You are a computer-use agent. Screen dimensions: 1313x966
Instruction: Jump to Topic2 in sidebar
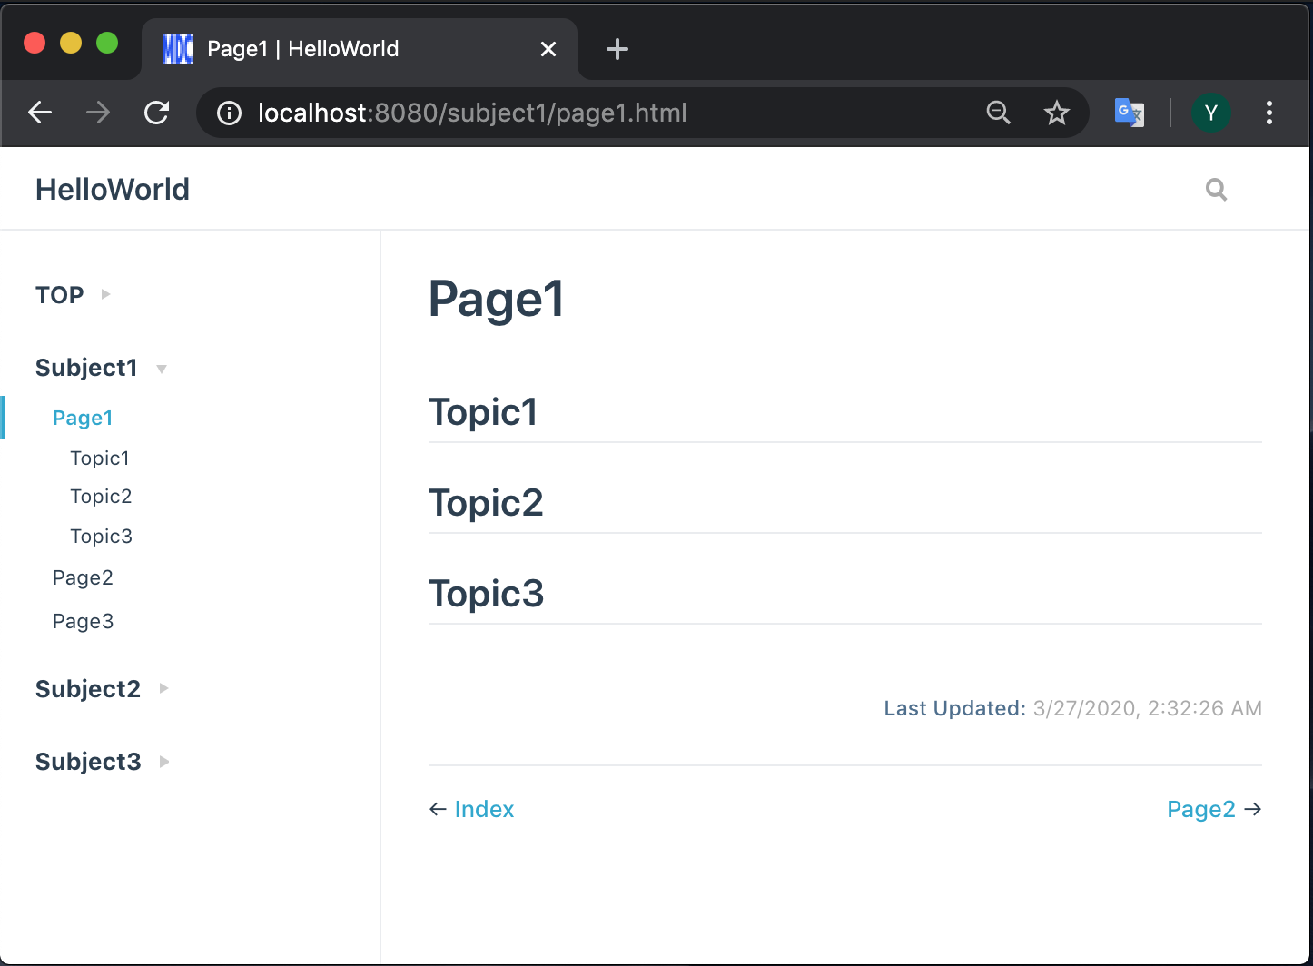click(x=101, y=497)
